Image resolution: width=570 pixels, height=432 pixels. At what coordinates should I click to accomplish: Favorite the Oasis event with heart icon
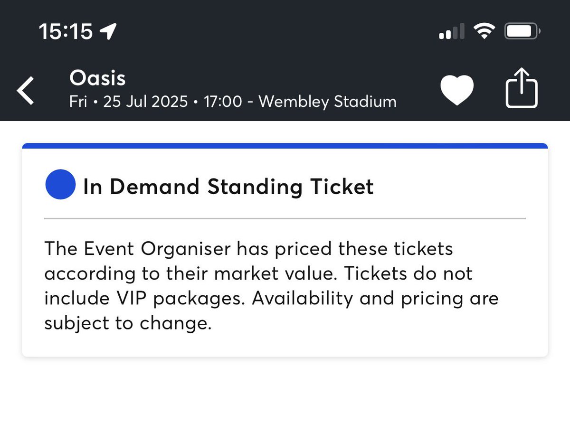[457, 90]
